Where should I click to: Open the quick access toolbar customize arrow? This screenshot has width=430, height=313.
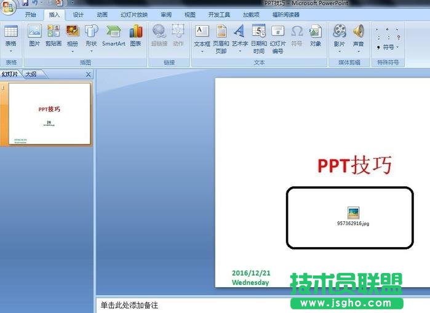coord(72,3)
